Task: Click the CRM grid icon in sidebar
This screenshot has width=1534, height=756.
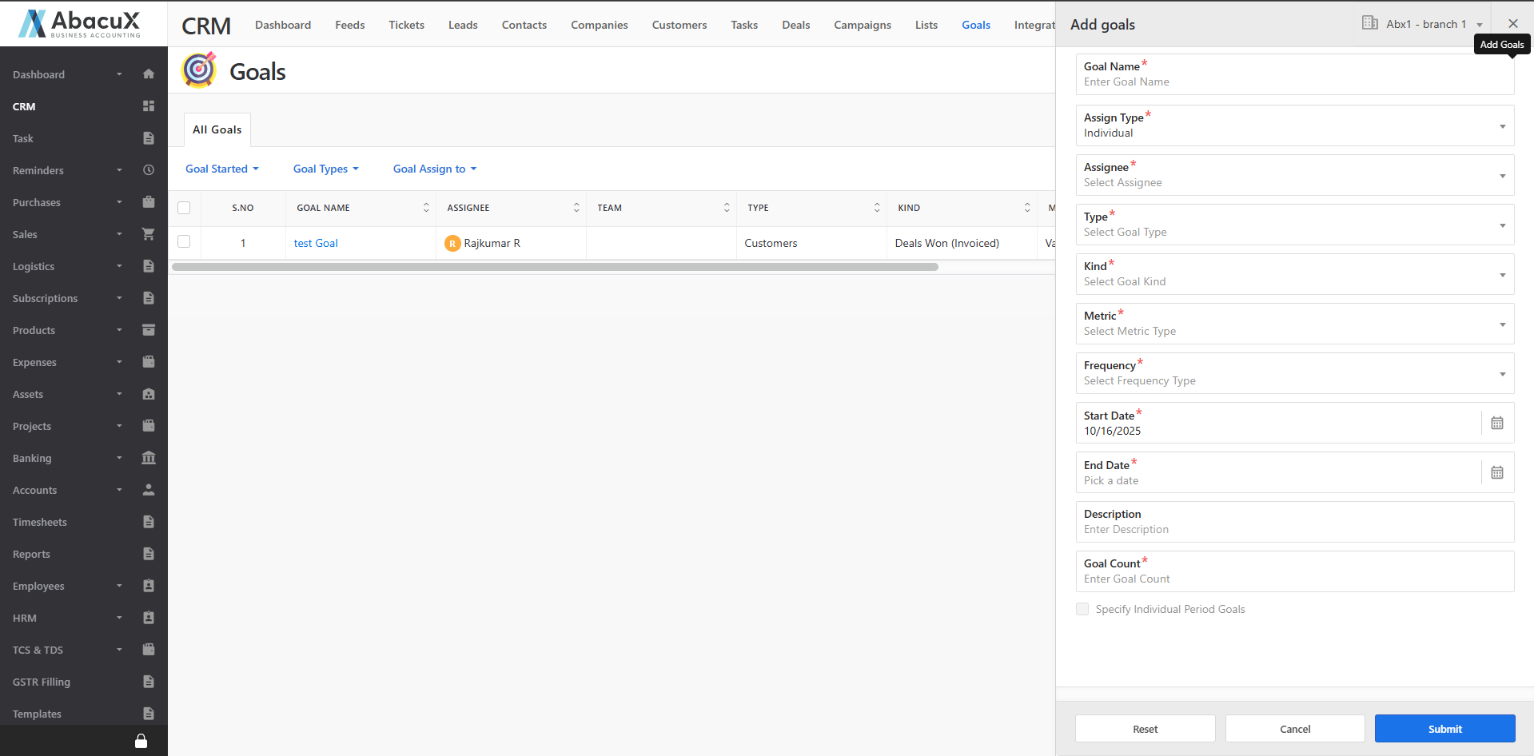Action: [149, 106]
